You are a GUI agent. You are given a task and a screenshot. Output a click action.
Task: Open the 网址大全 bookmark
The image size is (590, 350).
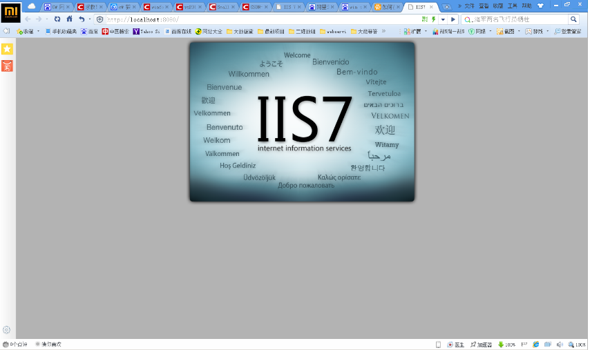click(209, 32)
